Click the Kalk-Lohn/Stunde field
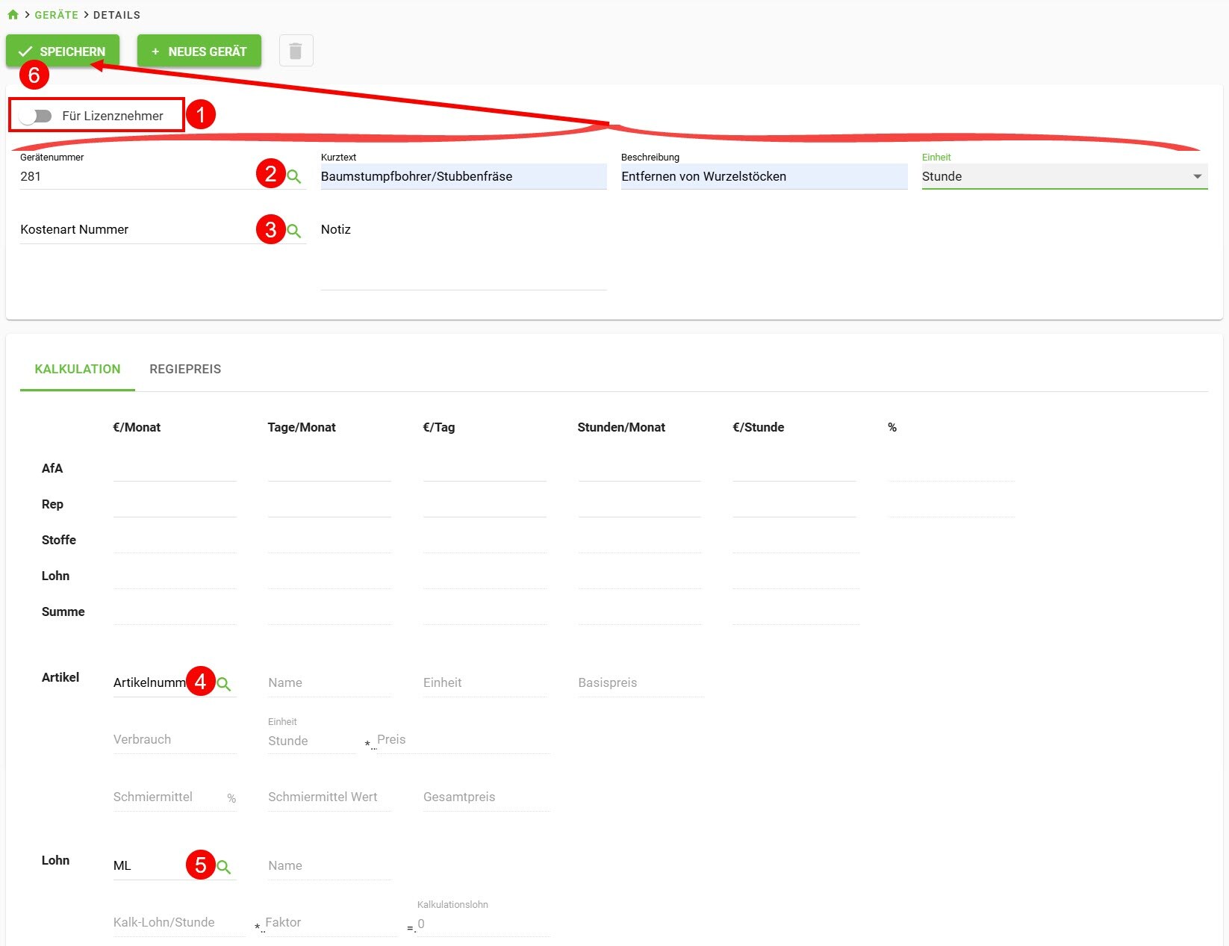The width and height of the screenshot is (1229, 946). tap(179, 922)
